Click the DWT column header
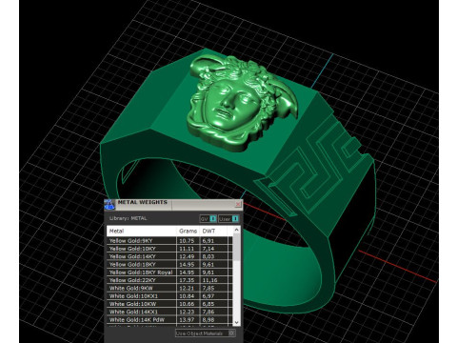The width and height of the screenshot is (457, 343). (x=213, y=232)
